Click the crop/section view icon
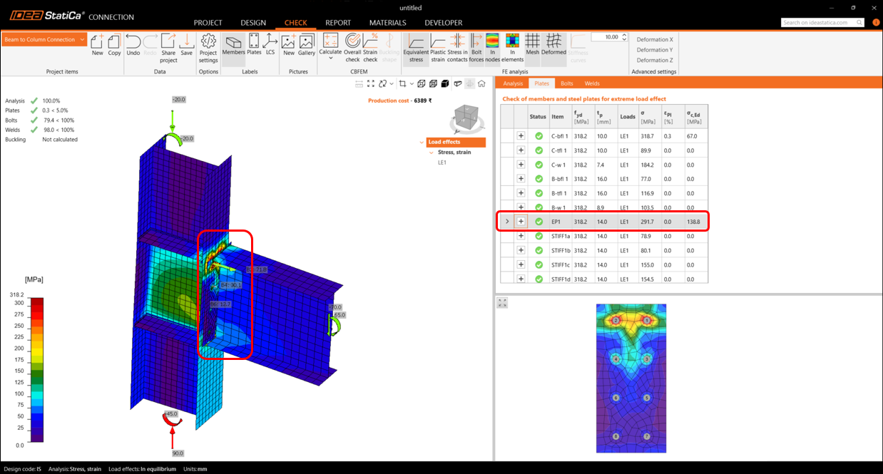This screenshot has height=474, width=883. (402, 84)
